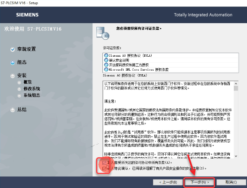Select Microsoft XML Core Services 授权条款 entry
Viewport: 247px width, 188px height.
point(171,69)
